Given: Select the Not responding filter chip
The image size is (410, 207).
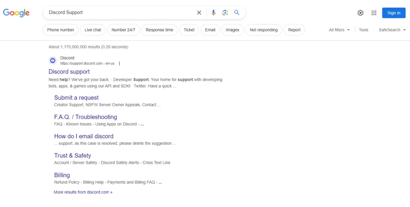Looking at the screenshot, I should (x=263, y=30).
